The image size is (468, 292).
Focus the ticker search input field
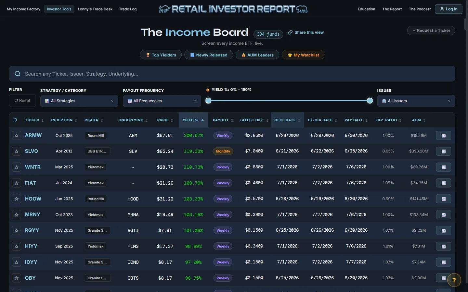click(232, 74)
